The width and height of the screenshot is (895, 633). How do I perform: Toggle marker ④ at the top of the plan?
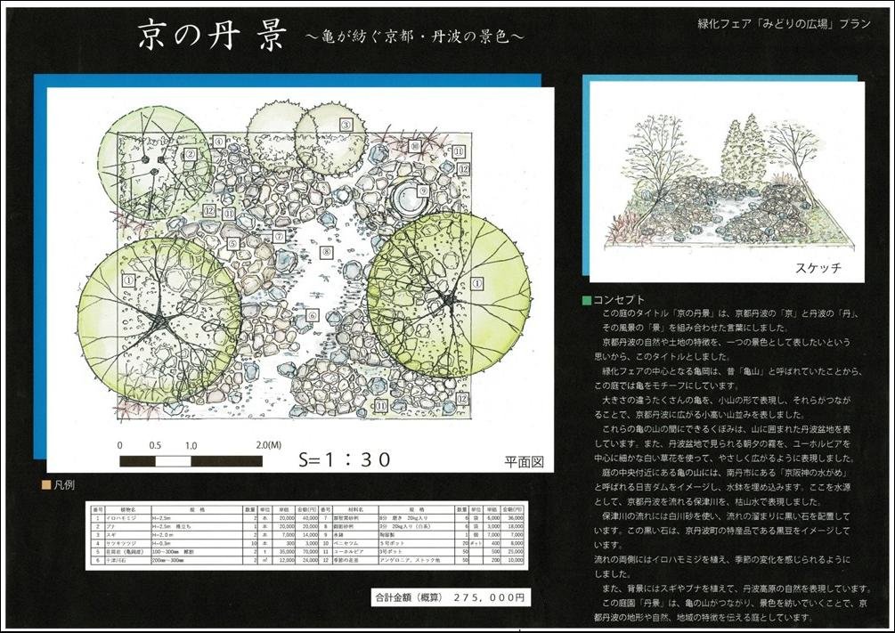[x=218, y=141]
